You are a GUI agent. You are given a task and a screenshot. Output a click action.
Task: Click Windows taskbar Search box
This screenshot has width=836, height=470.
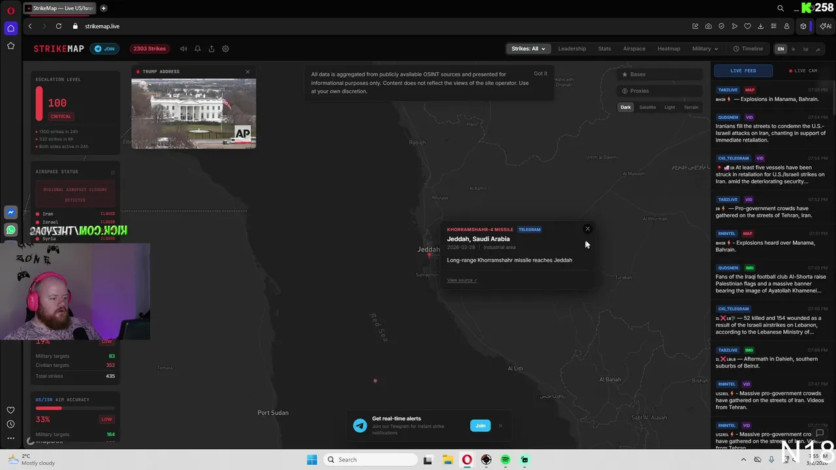point(370,460)
